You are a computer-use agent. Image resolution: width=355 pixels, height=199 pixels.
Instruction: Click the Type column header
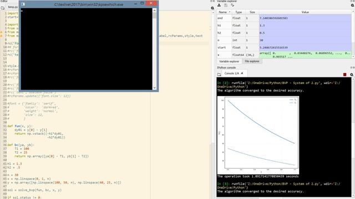(x=239, y=12)
